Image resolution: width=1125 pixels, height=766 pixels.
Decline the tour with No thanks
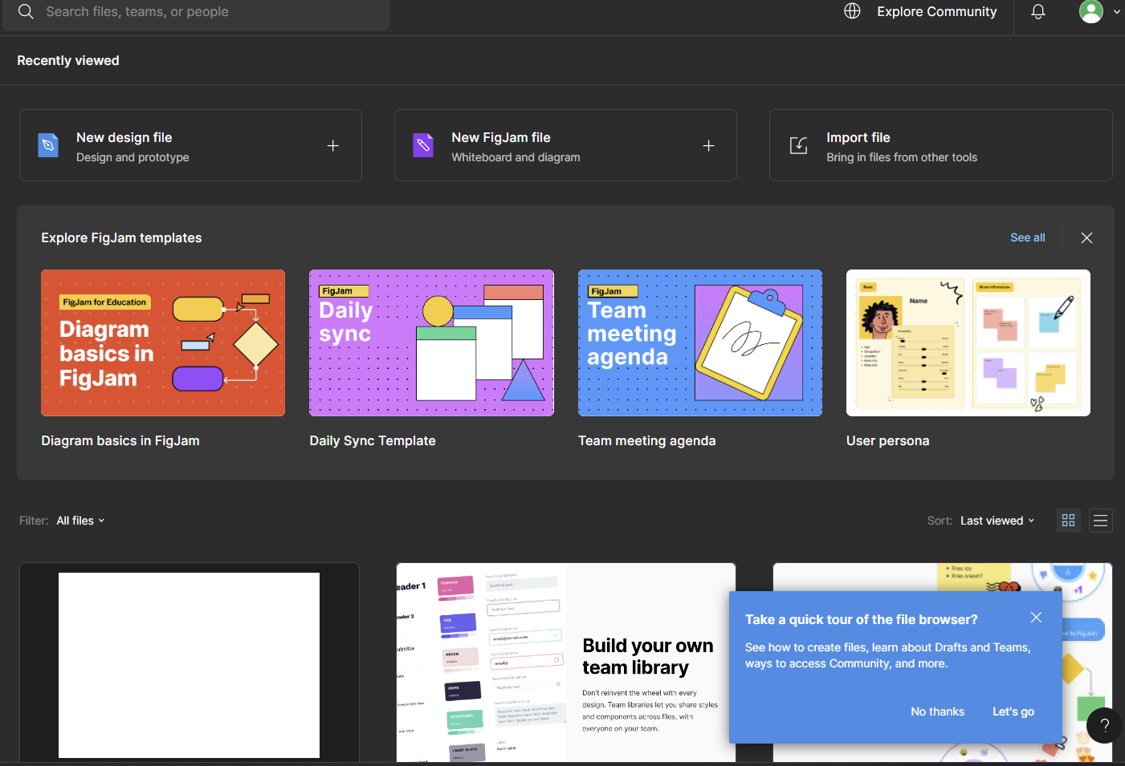tap(937, 711)
